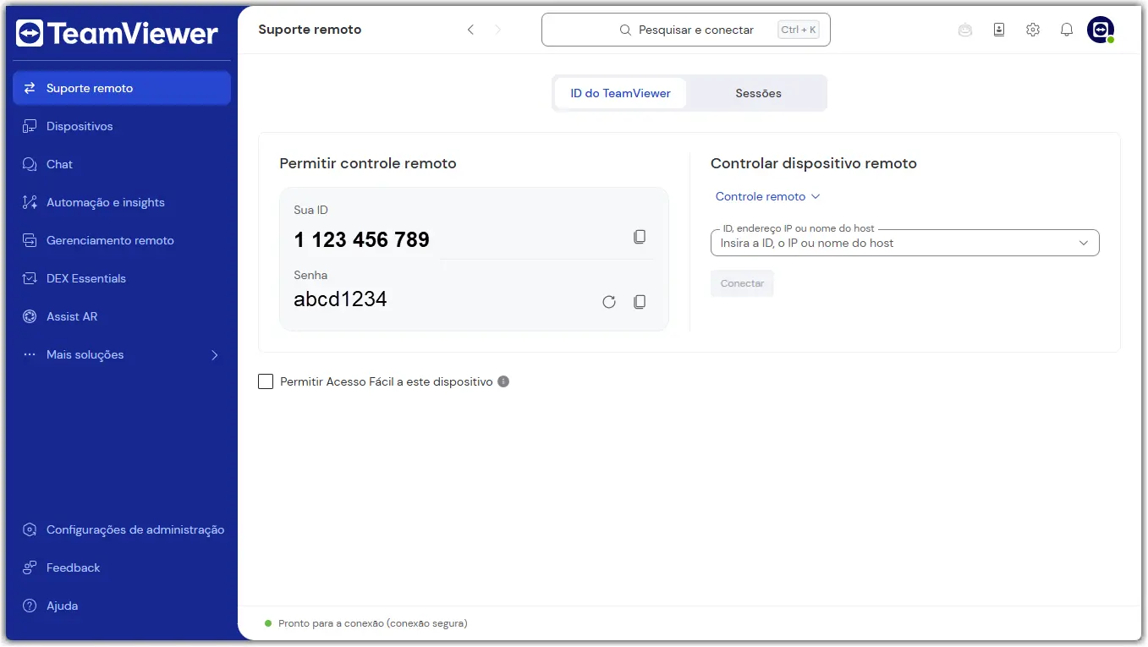Click the Suporte remoto arrows icon in sidebar

[x=30, y=88]
